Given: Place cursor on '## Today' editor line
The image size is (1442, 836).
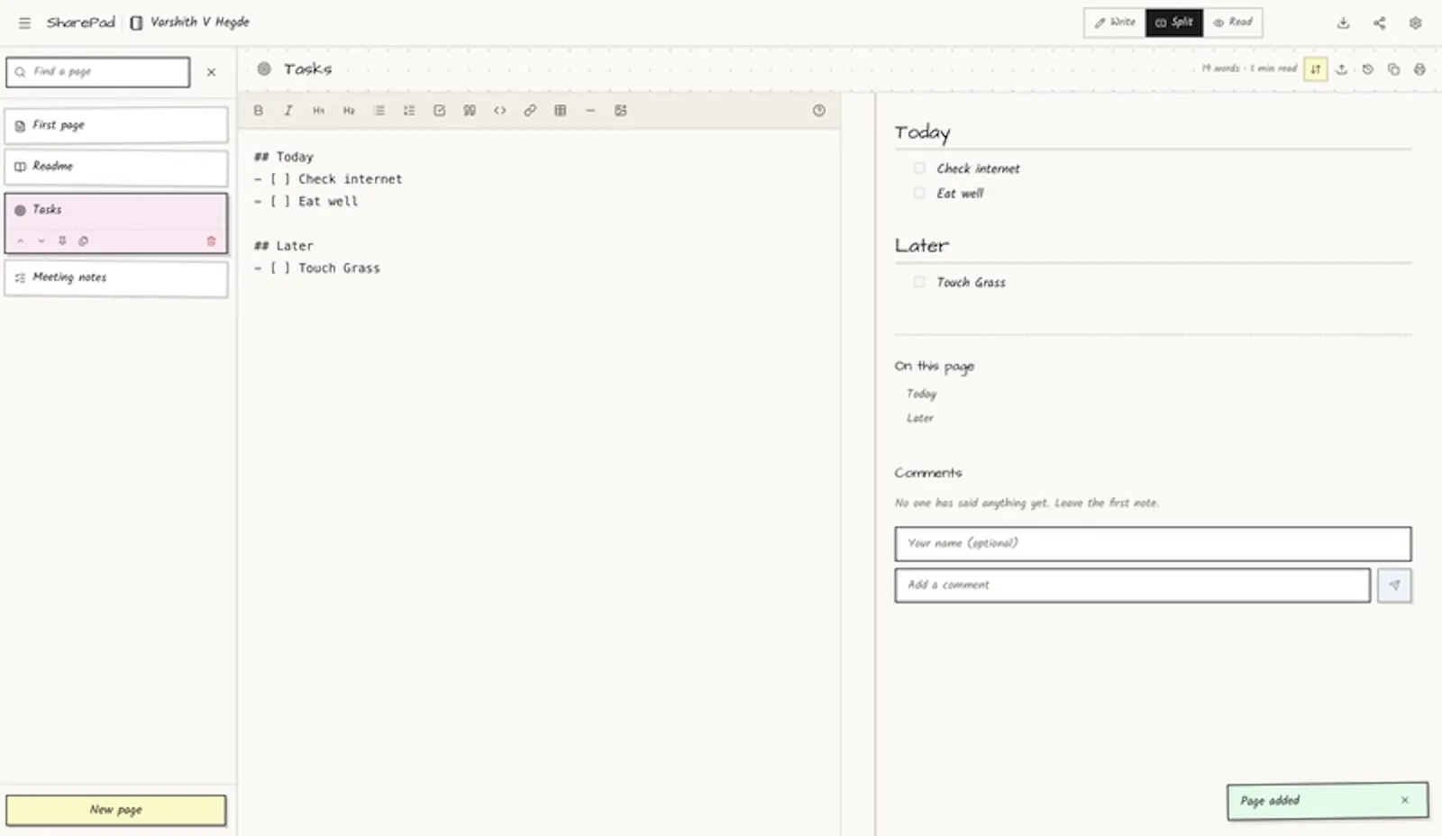Looking at the screenshot, I should 283,157.
